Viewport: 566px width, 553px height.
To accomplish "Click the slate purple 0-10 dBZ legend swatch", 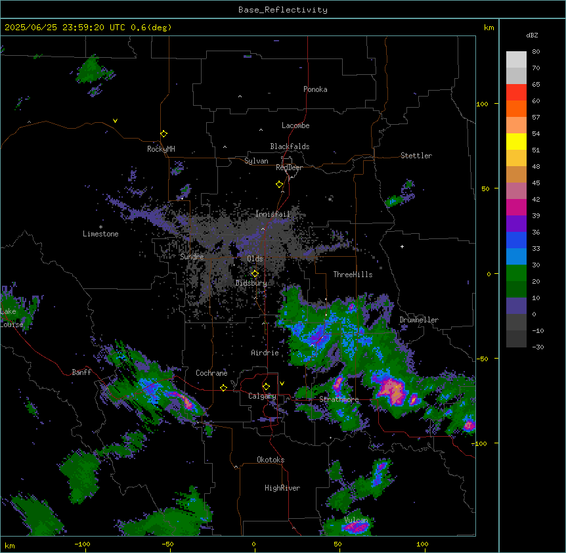I will coord(516,306).
